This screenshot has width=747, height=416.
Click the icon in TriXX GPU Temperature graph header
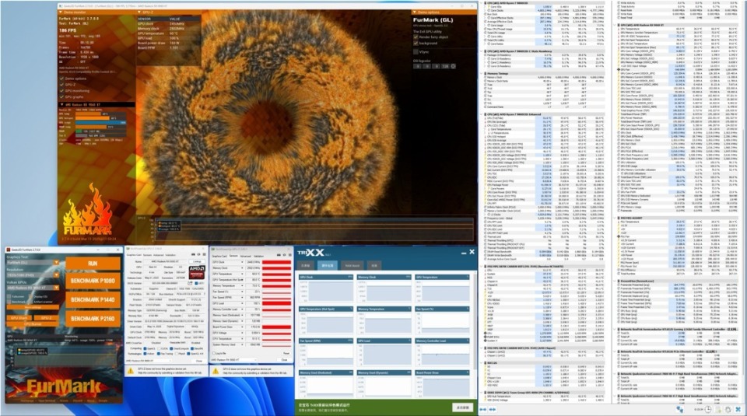468,277
